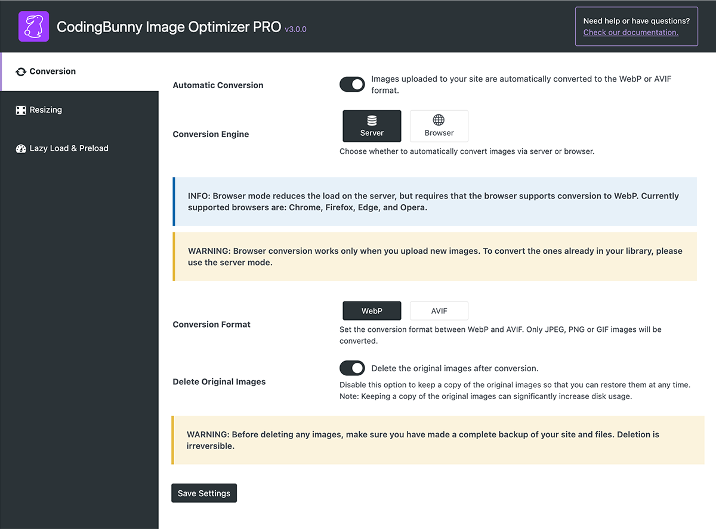Screen dimensions: 716x529
Task: Click the Server database stack icon
Action: point(372,121)
